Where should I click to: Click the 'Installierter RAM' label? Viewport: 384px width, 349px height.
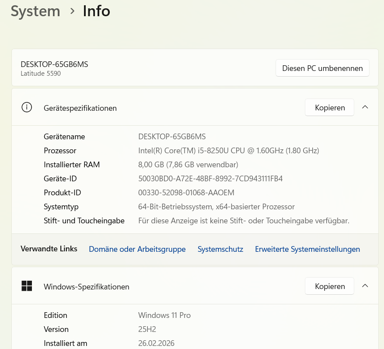click(72, 165)
